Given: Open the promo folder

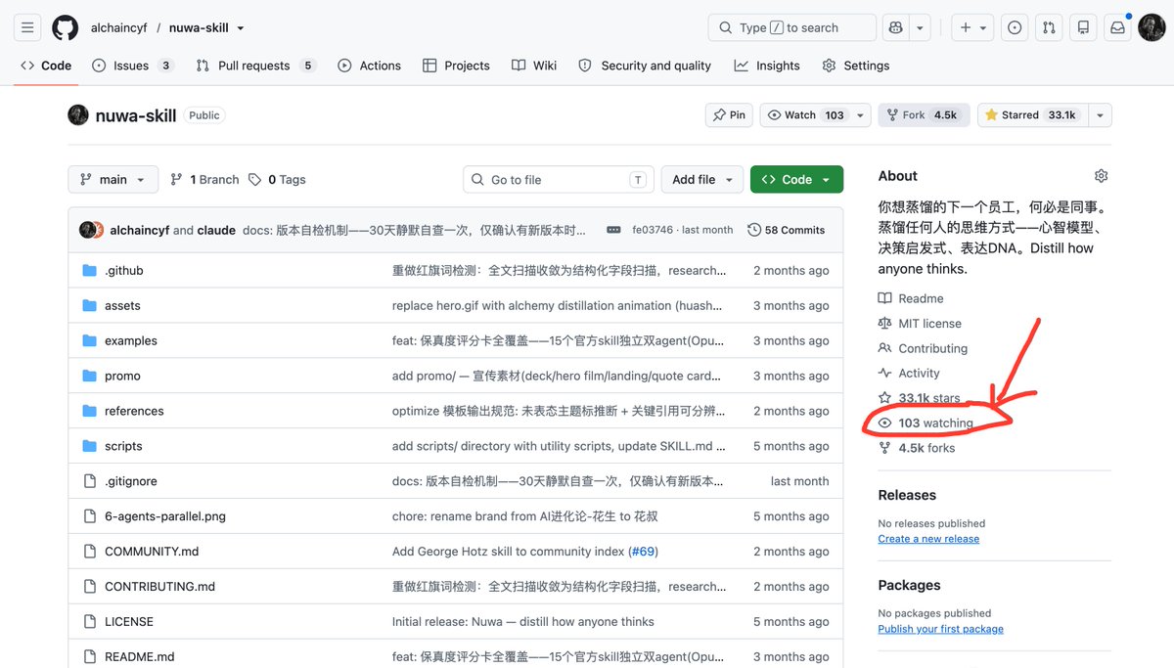Looking at the screenshot, I should pyautogui.click(x=122, y=376).
